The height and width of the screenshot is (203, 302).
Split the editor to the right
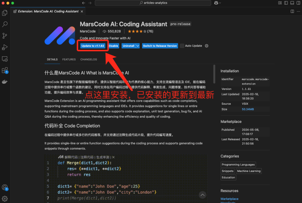point(292,11)
